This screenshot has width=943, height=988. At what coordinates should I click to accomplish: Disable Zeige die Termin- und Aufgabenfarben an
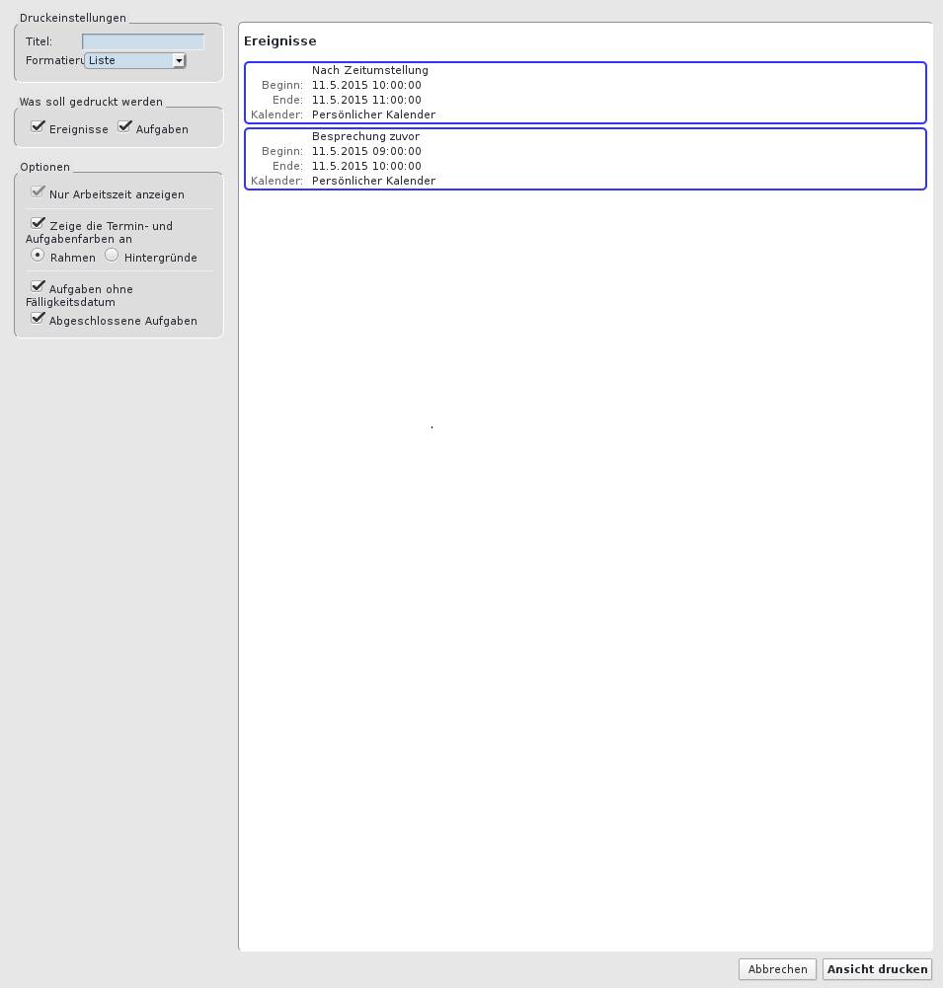coord(38,224)
